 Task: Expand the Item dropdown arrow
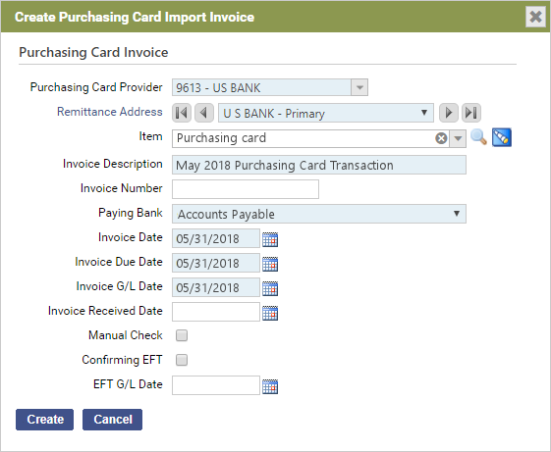pyautogui.click(x=458, y=138)
